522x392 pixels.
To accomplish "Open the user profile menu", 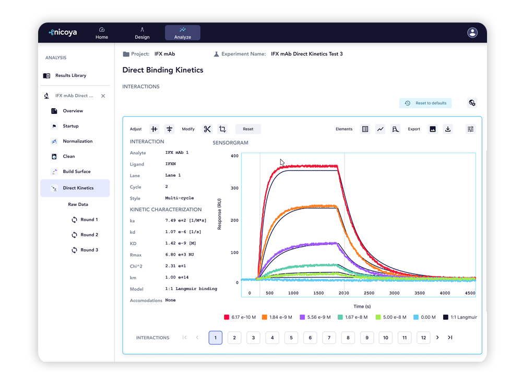I will click(472, 33).
